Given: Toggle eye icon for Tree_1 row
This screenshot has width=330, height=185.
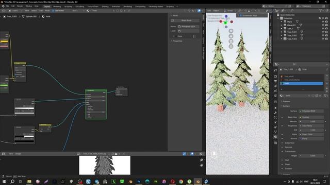Looking at the screenshot, I should point(323,29).
